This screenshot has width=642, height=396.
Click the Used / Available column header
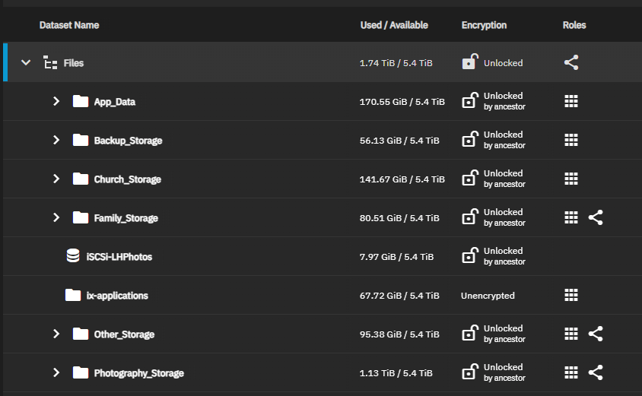click(394, 25)
